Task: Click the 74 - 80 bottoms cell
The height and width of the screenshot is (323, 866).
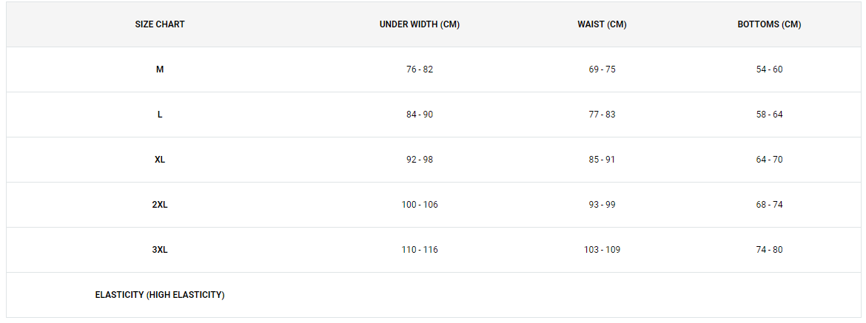Action: coord(769,250)
